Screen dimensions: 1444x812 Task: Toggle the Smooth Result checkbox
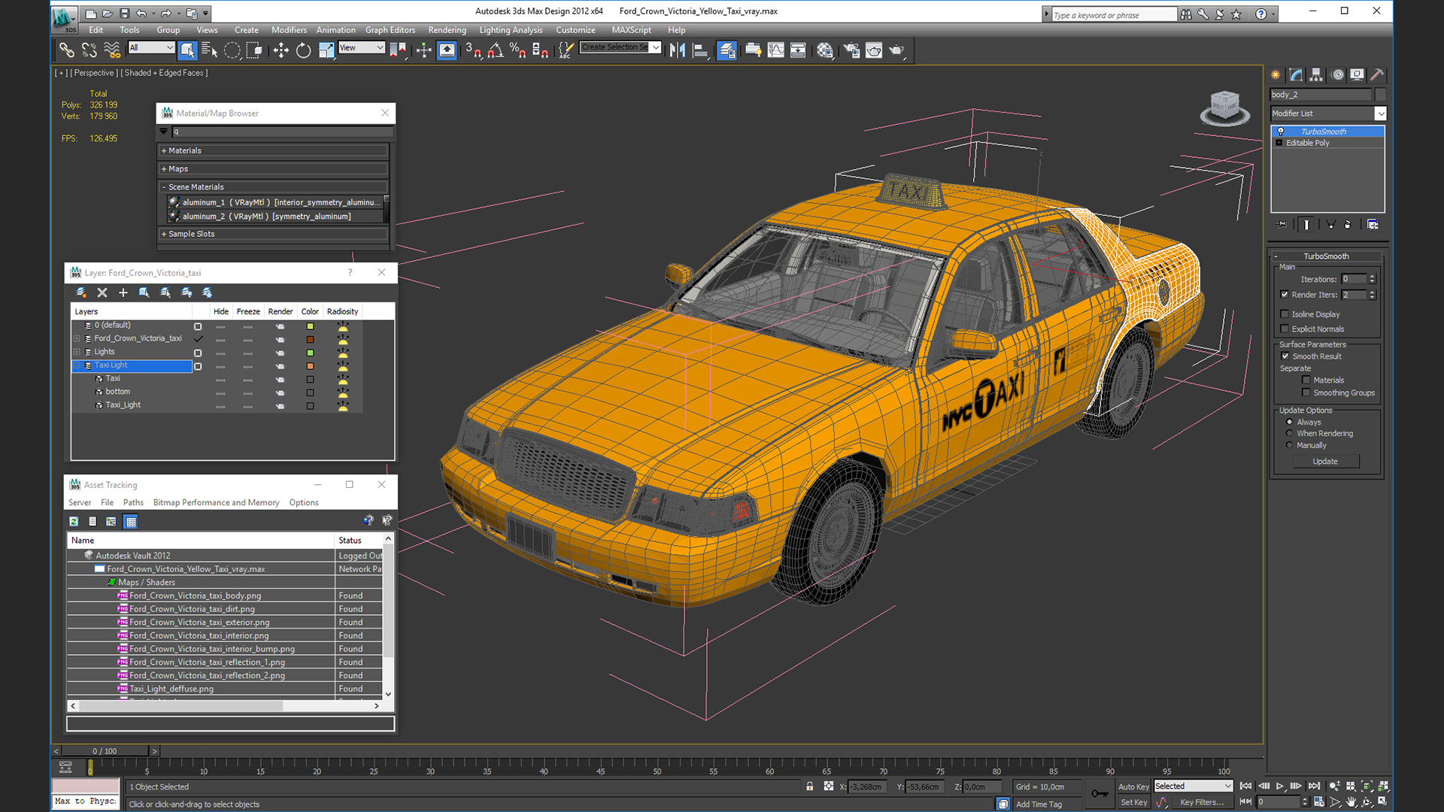click(x=1285, y=356)
